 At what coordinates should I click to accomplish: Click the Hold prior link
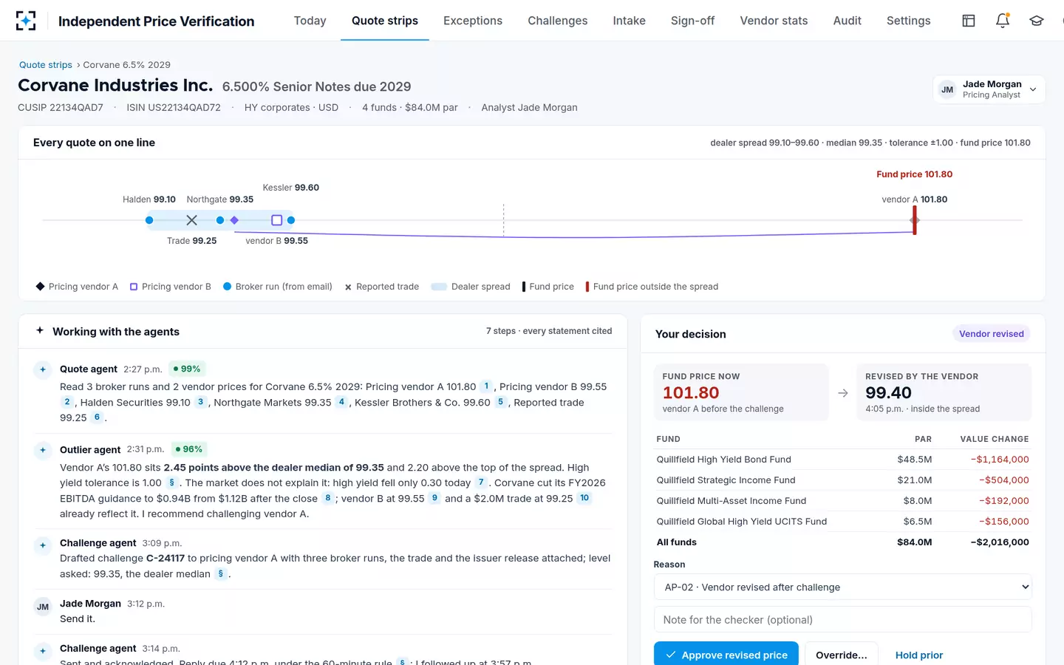point(919,655)
